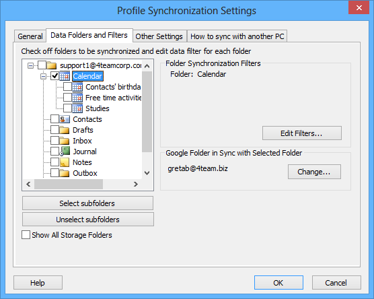Click the horizontal scrollbar right arrow
Viewport: 374px width, 299px height.
tap(136, 184)
